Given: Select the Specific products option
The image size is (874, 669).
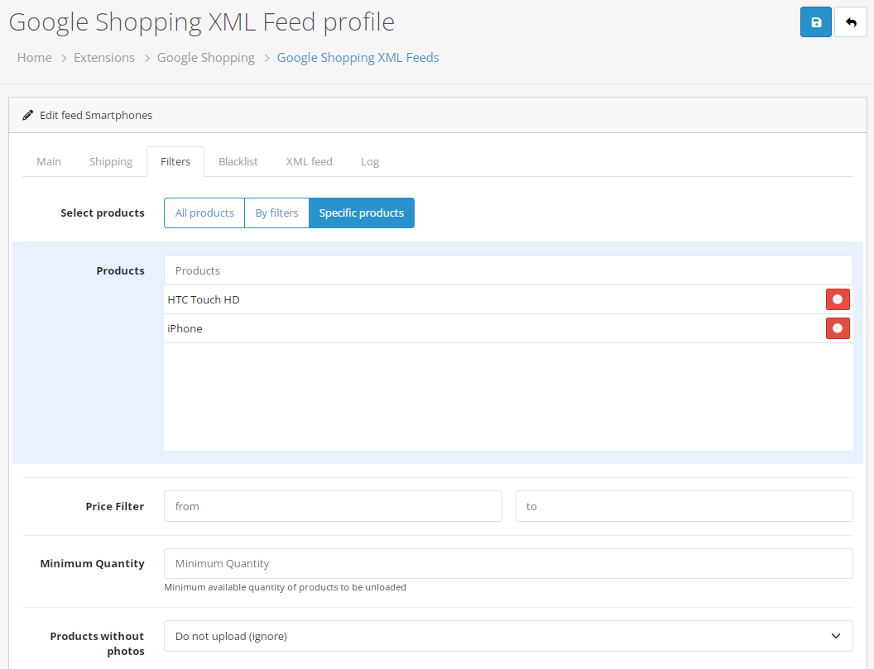Looking at the screenshot, I should (361, 213).
